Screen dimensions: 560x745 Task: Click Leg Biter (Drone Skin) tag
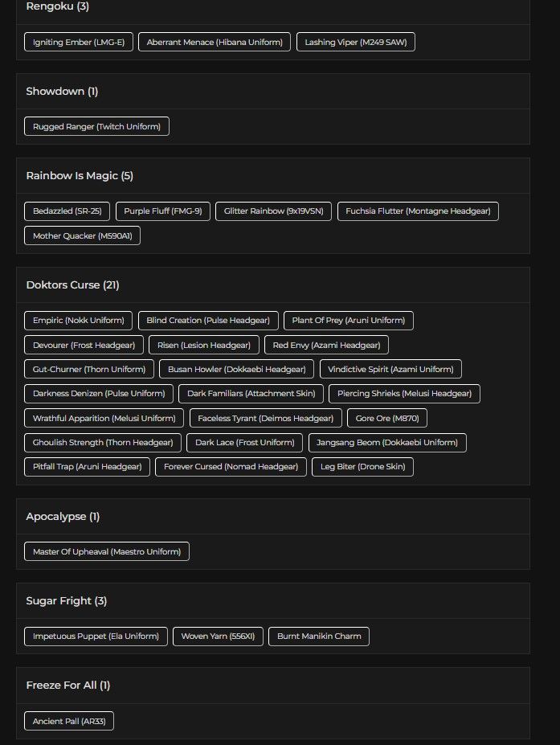coord(362,467)
